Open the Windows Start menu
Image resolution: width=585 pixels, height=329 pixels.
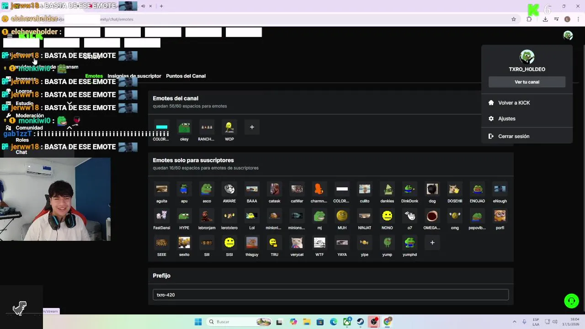point(198,322)
